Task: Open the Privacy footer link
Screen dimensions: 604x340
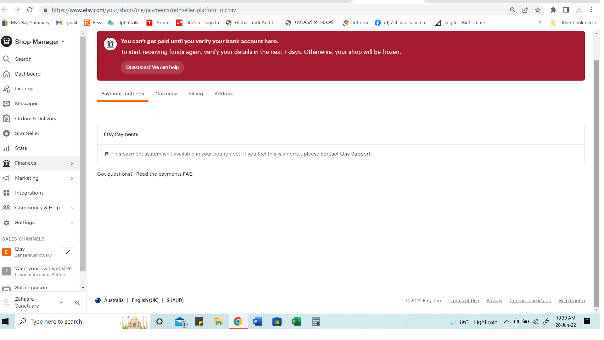Action: click(494, 301)
